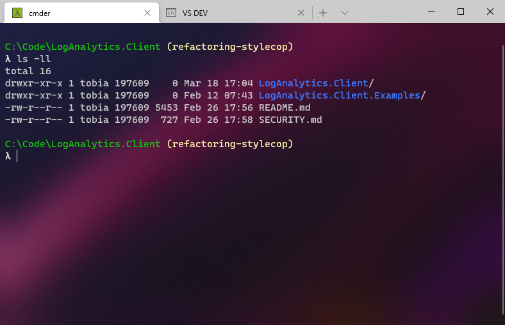Close the cmder tab
This screenshot has width=505, height=325.
click(147, 13)
